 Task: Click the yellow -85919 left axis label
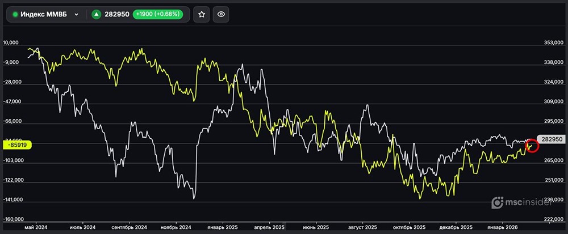coord(18,145)
